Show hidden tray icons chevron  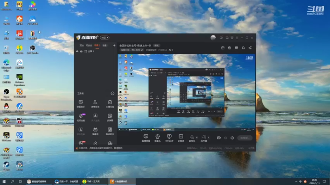(296, 181)
